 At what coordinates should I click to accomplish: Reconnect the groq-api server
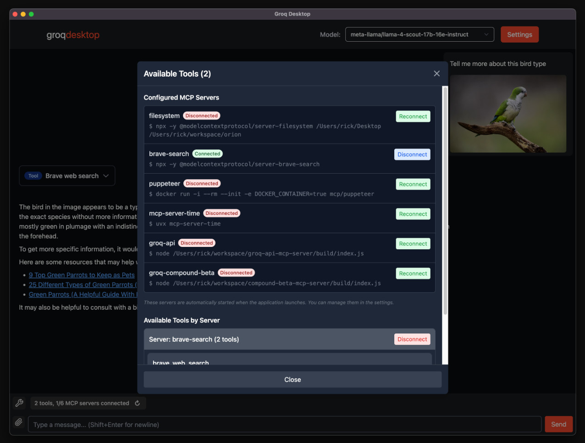pyautogui.click(x=413, y=244)
